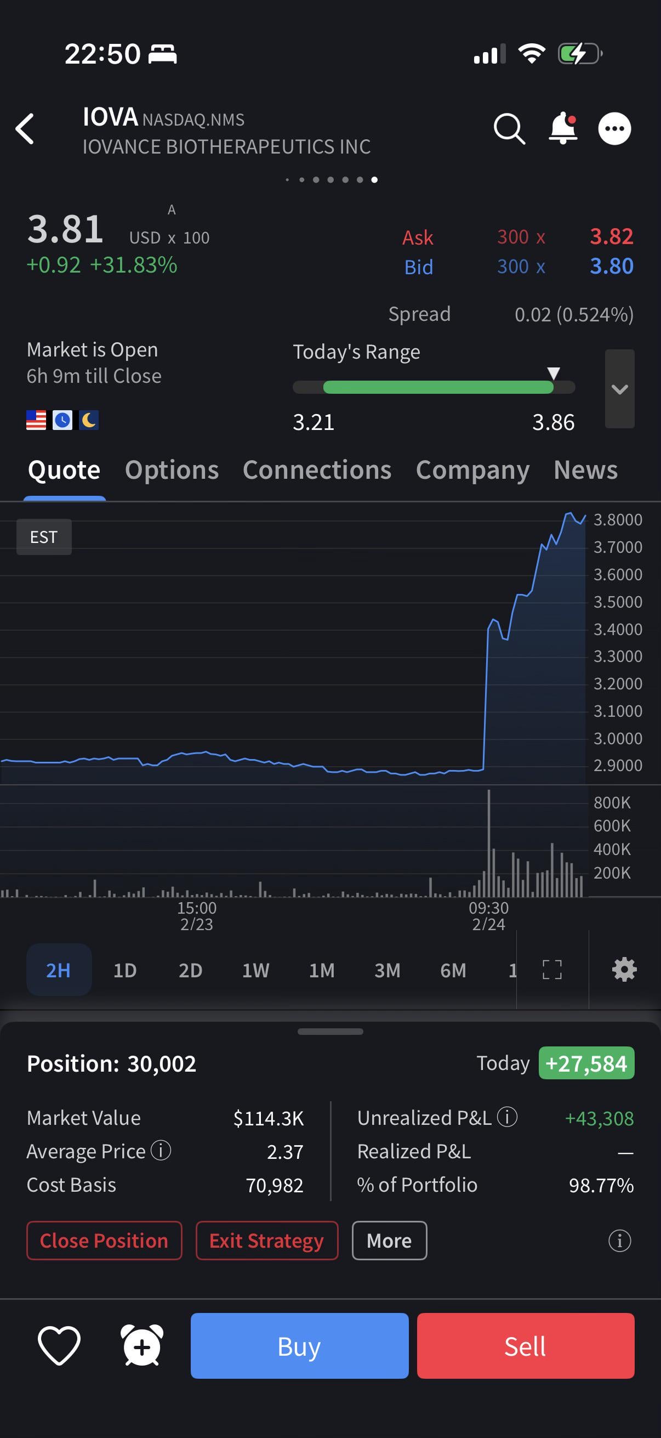
Task: Create a price alarm with clock icon
Action: (x=142, y=1345)
